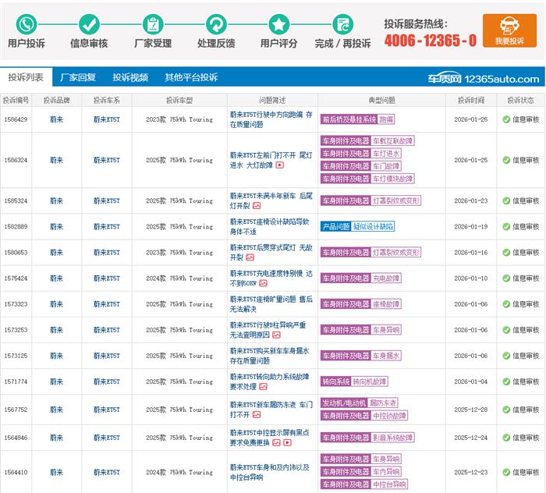Switch to the 投诉视频 tab
546x493 pixels.
pyautogui.click(x=130, y=77)
